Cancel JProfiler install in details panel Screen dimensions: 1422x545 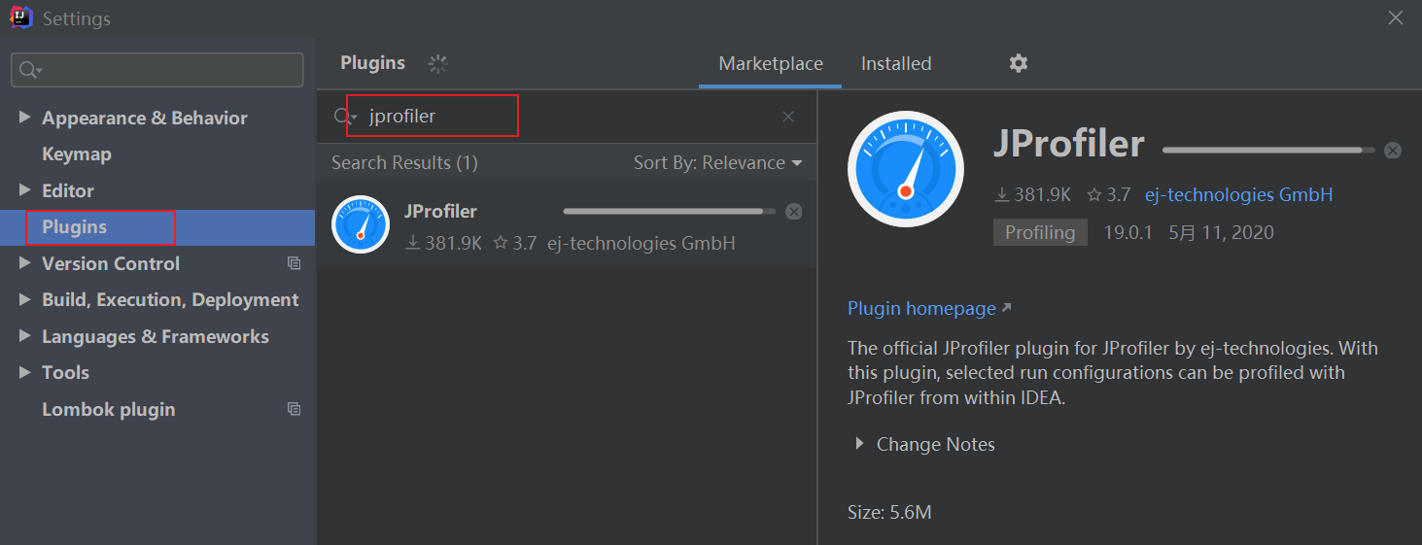(1393, 150)
